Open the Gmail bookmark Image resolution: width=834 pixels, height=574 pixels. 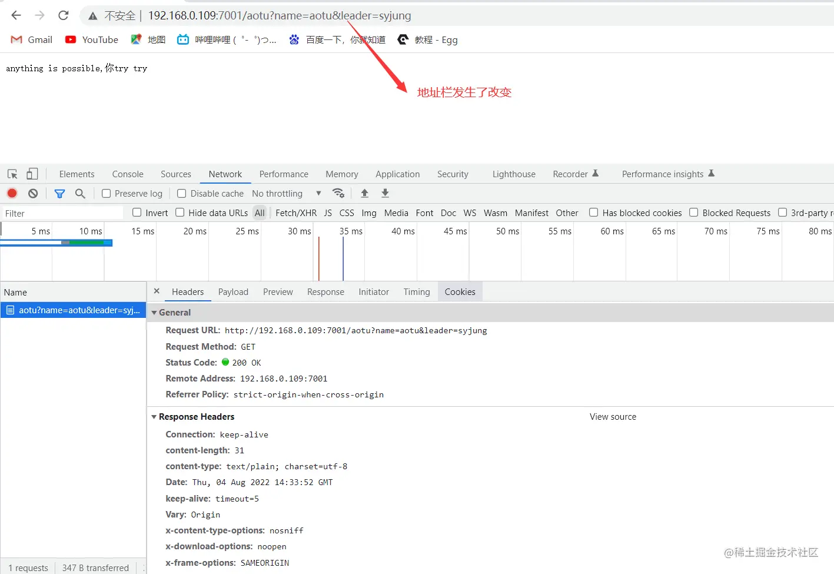[x=32, y=39]
